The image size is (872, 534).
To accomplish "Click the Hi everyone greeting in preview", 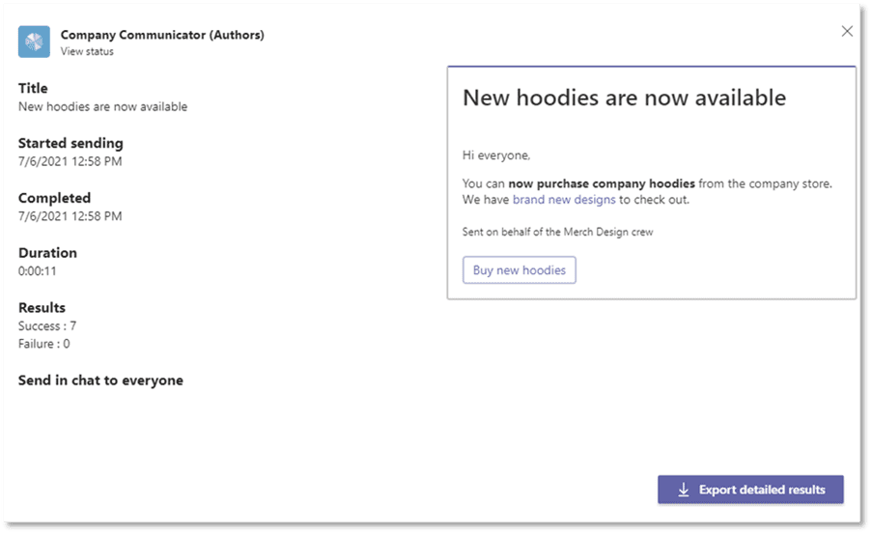I will pyautogui.click(x=496, y=155).
